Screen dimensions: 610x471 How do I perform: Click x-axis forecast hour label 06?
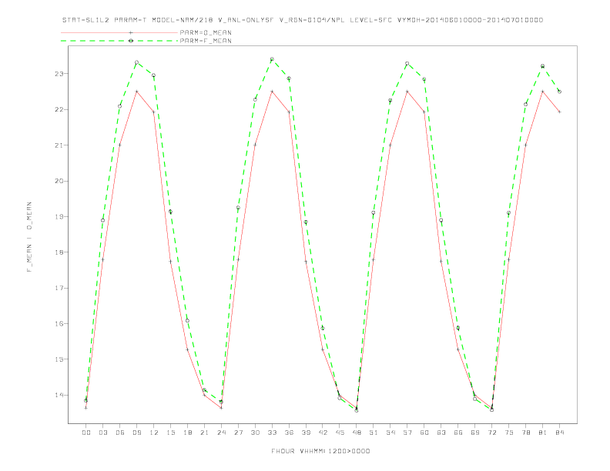click(120, 433)
